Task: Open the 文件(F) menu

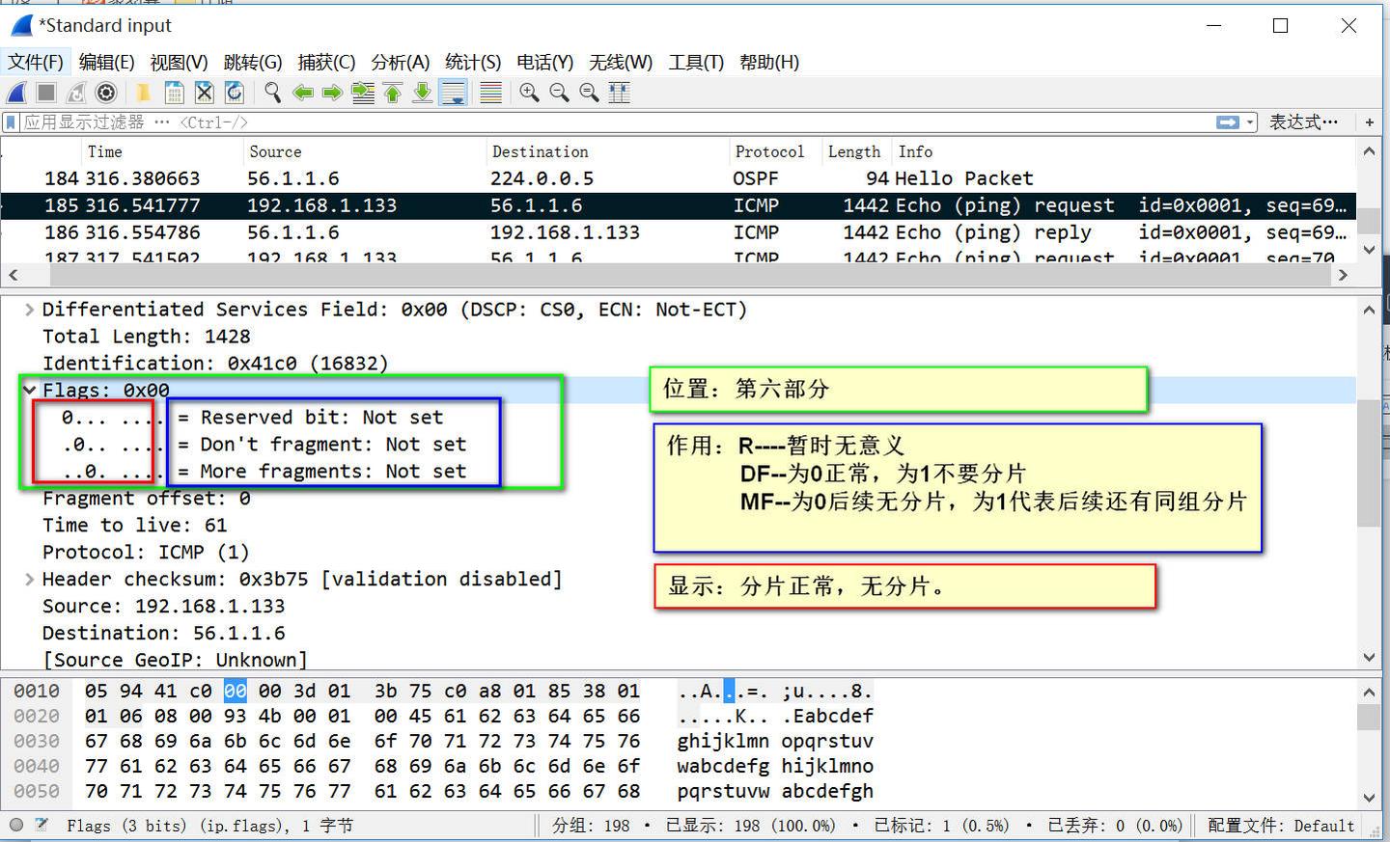Action: click(x=36, y=63)
